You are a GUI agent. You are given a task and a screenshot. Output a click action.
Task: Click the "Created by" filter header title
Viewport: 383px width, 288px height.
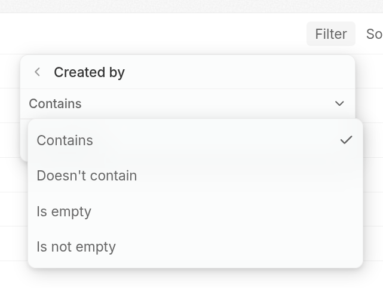(89, 72)
